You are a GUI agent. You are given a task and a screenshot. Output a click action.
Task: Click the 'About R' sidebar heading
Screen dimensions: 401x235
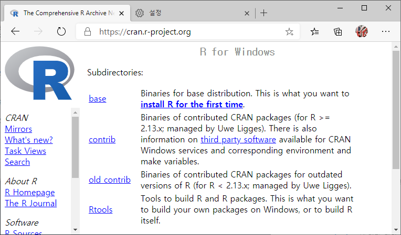[21, 181]
